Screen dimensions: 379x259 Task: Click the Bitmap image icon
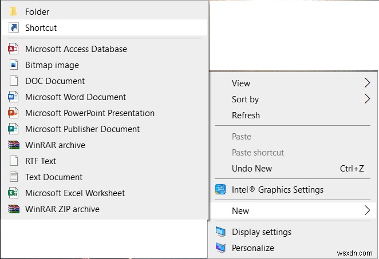coord(14,65)
